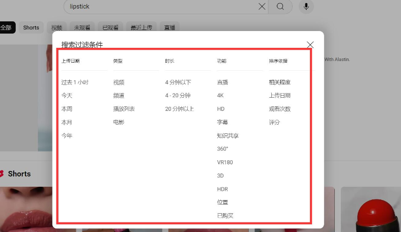Select the VR180 feature filter
This screenshot has width=401, height=232.
point(224,162)
